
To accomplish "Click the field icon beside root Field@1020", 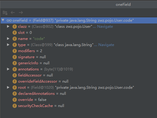I will click(x=15, y=88).
